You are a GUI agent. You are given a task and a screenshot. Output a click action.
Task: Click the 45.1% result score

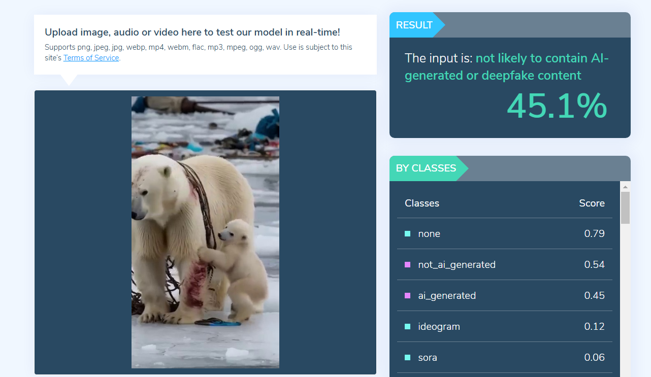[x=557, y=106]
